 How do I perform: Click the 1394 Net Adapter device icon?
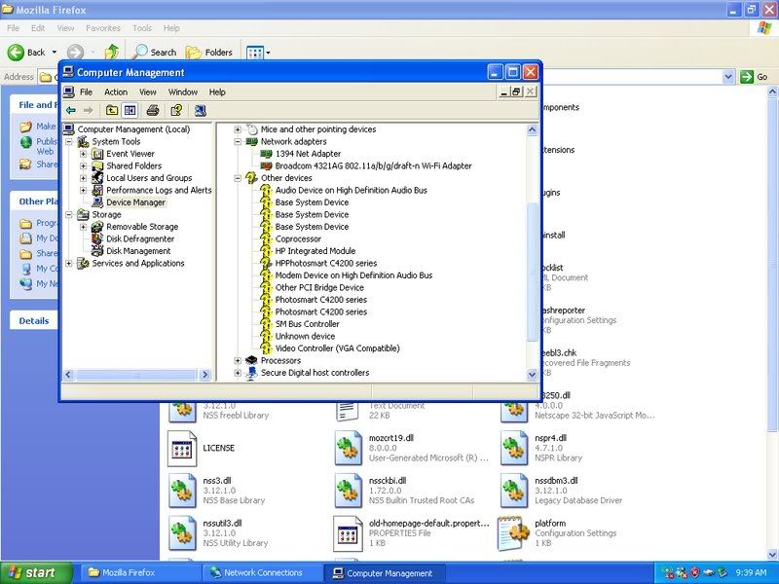tap(266, 154)
